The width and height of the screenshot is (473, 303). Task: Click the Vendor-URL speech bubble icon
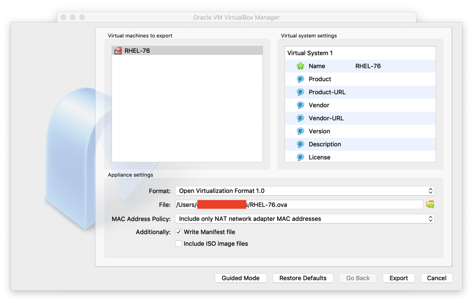[x=300, y=118]
